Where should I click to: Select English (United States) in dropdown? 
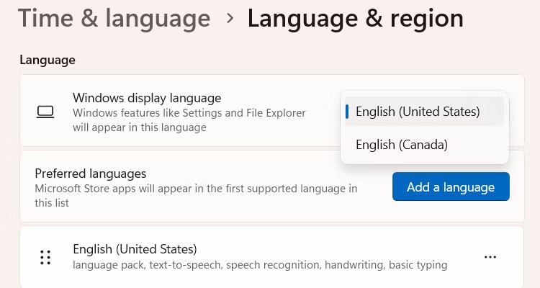[418, 112]
